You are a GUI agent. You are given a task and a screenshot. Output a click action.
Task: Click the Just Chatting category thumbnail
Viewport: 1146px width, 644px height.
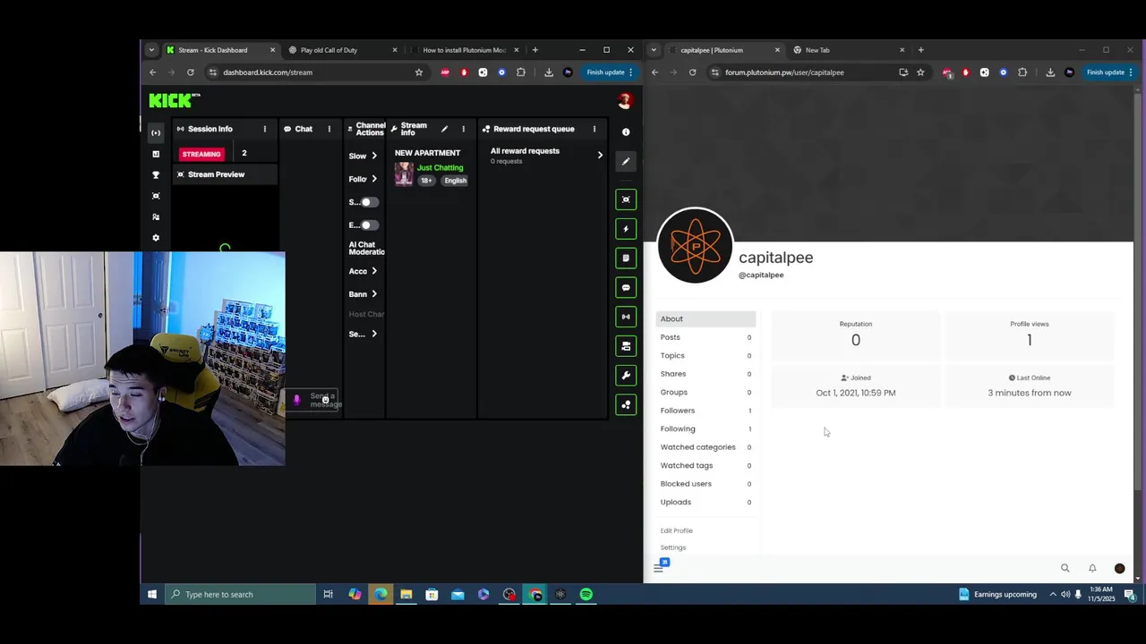pyautogui.click(x=404, y=174)
